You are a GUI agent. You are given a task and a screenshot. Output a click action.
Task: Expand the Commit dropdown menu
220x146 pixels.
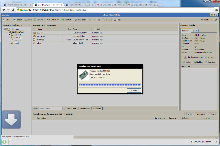72,20
